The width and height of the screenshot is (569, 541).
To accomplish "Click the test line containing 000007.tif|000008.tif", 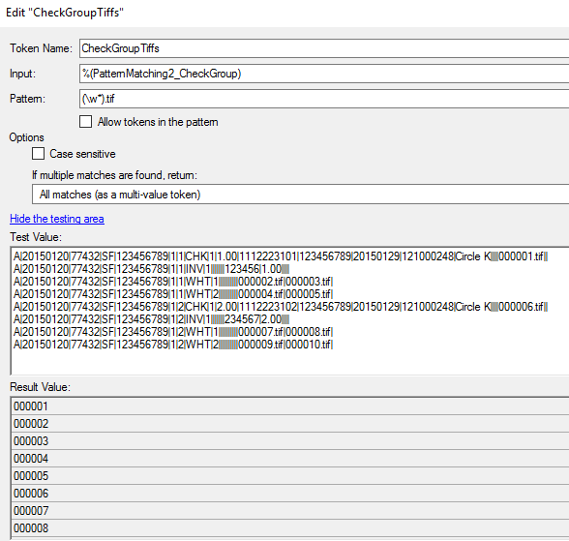I will tap(173, 332).
